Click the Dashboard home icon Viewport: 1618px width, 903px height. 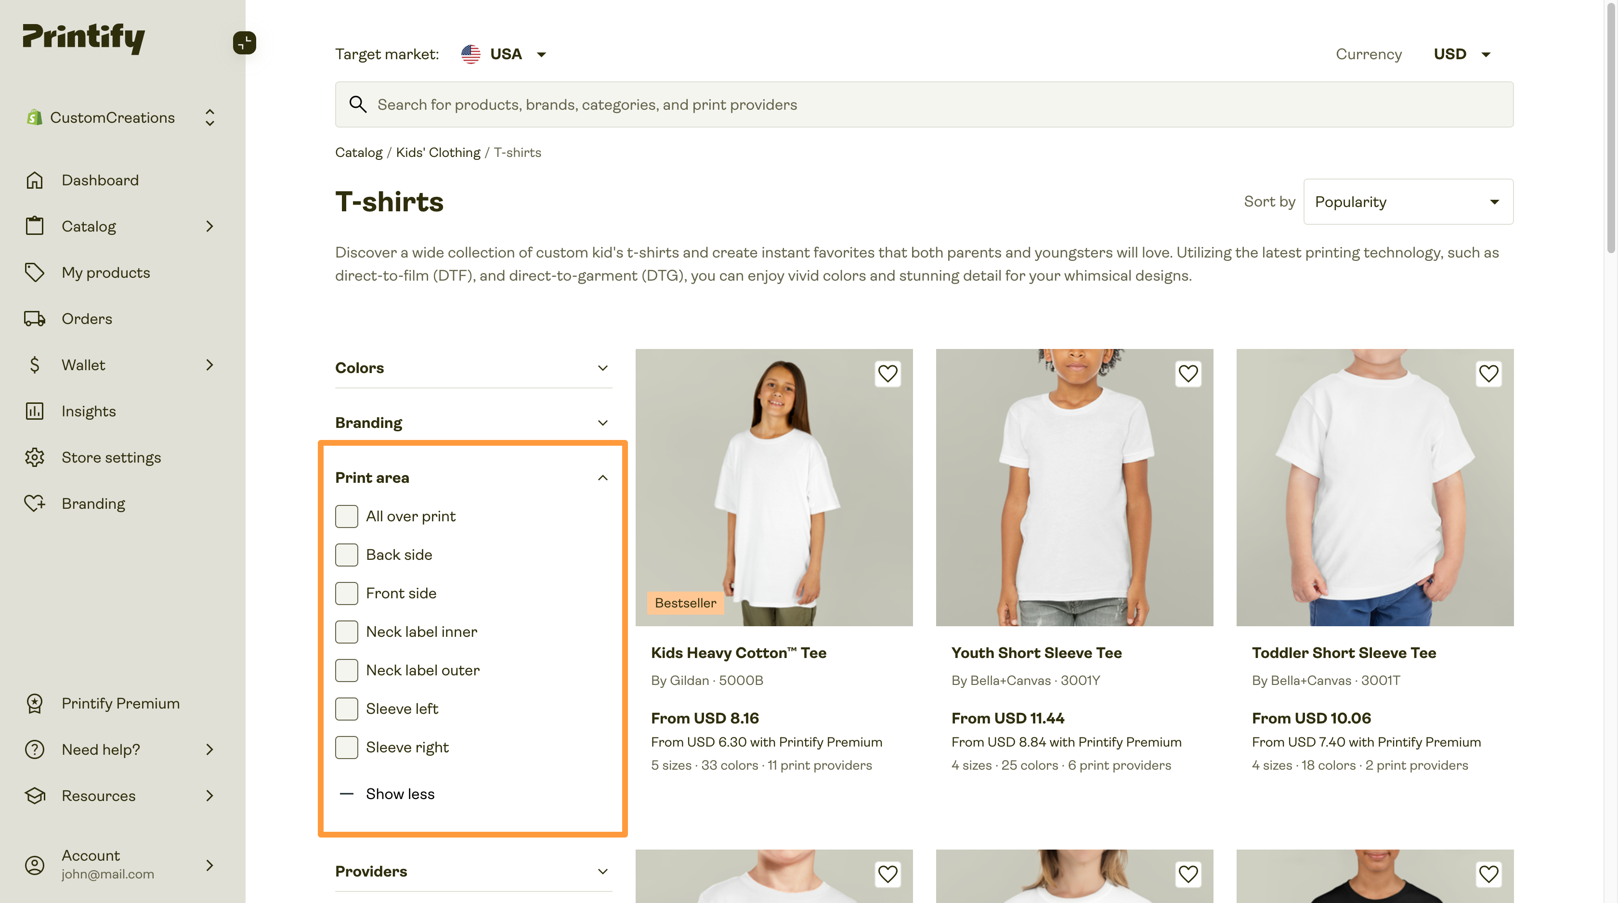coord(35,180)
